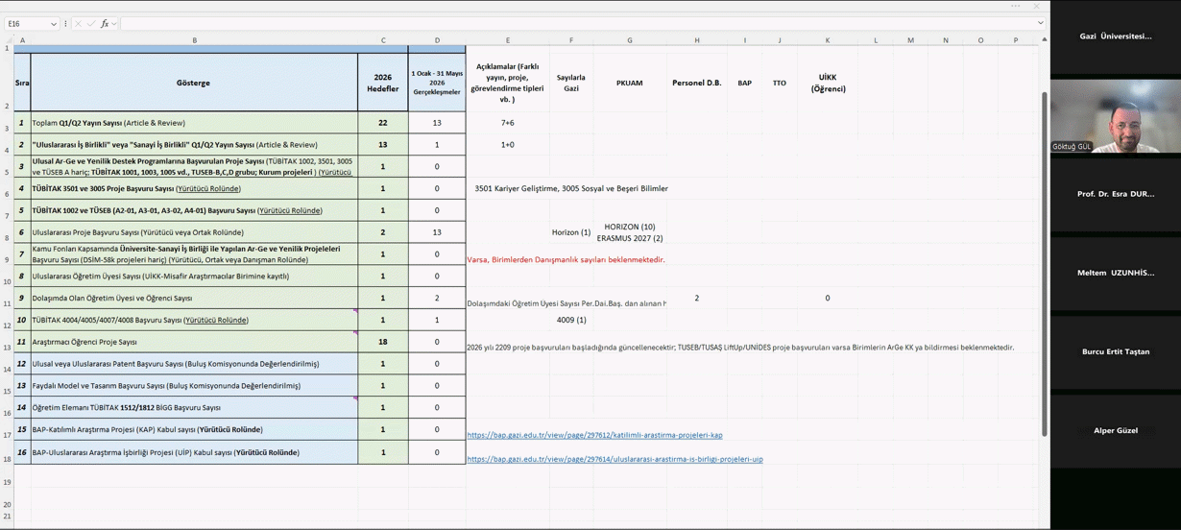Open the uluslararasi-arastirma-is-birligi-projeleri-uip link
This screenshot has height=530, width=1181.
(x=615, y=459)
